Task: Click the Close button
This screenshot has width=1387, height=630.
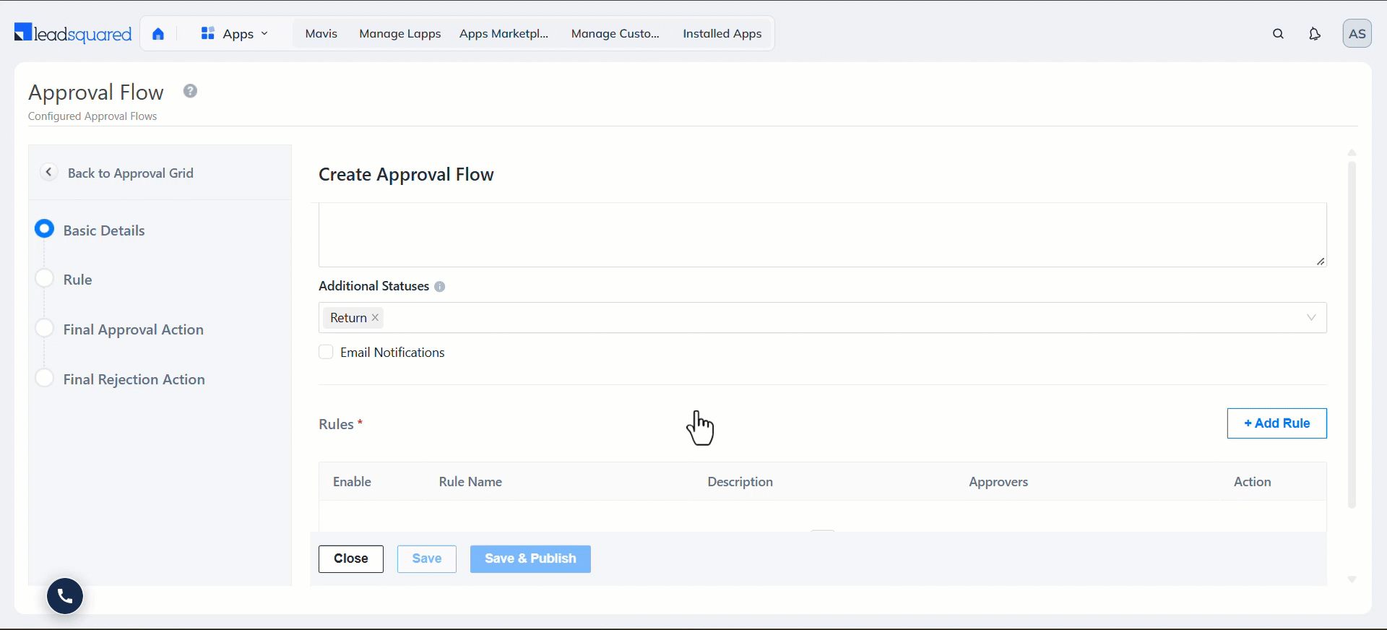Action: pos(351,558)
